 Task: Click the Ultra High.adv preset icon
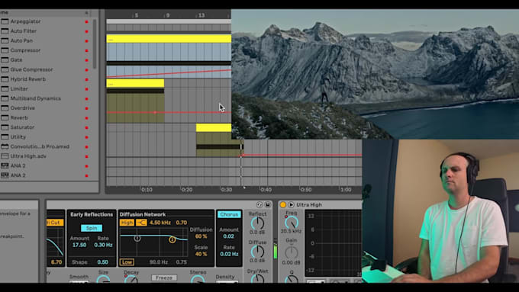pyautogui.click(x=5, y=156)
